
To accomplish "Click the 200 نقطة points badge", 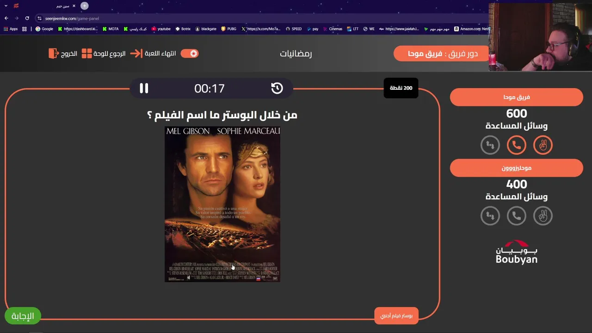I will [401, 88].
